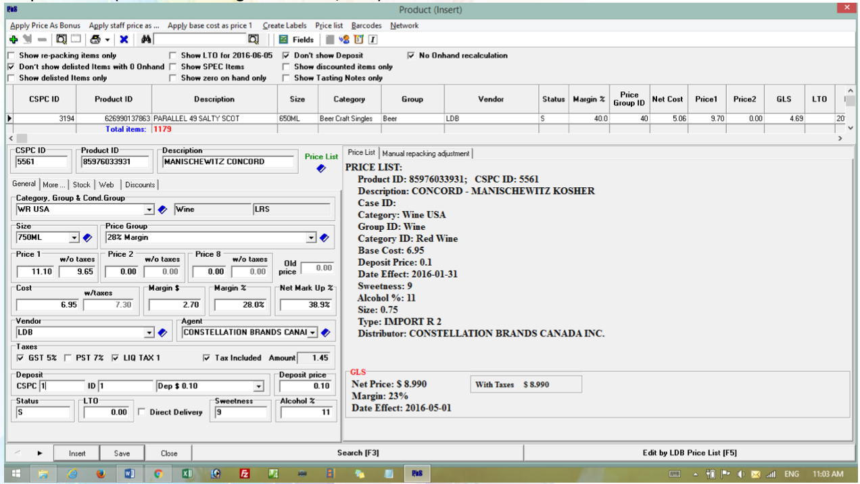
Task: Click the green plus add-record icon
Action: (14, 40)
